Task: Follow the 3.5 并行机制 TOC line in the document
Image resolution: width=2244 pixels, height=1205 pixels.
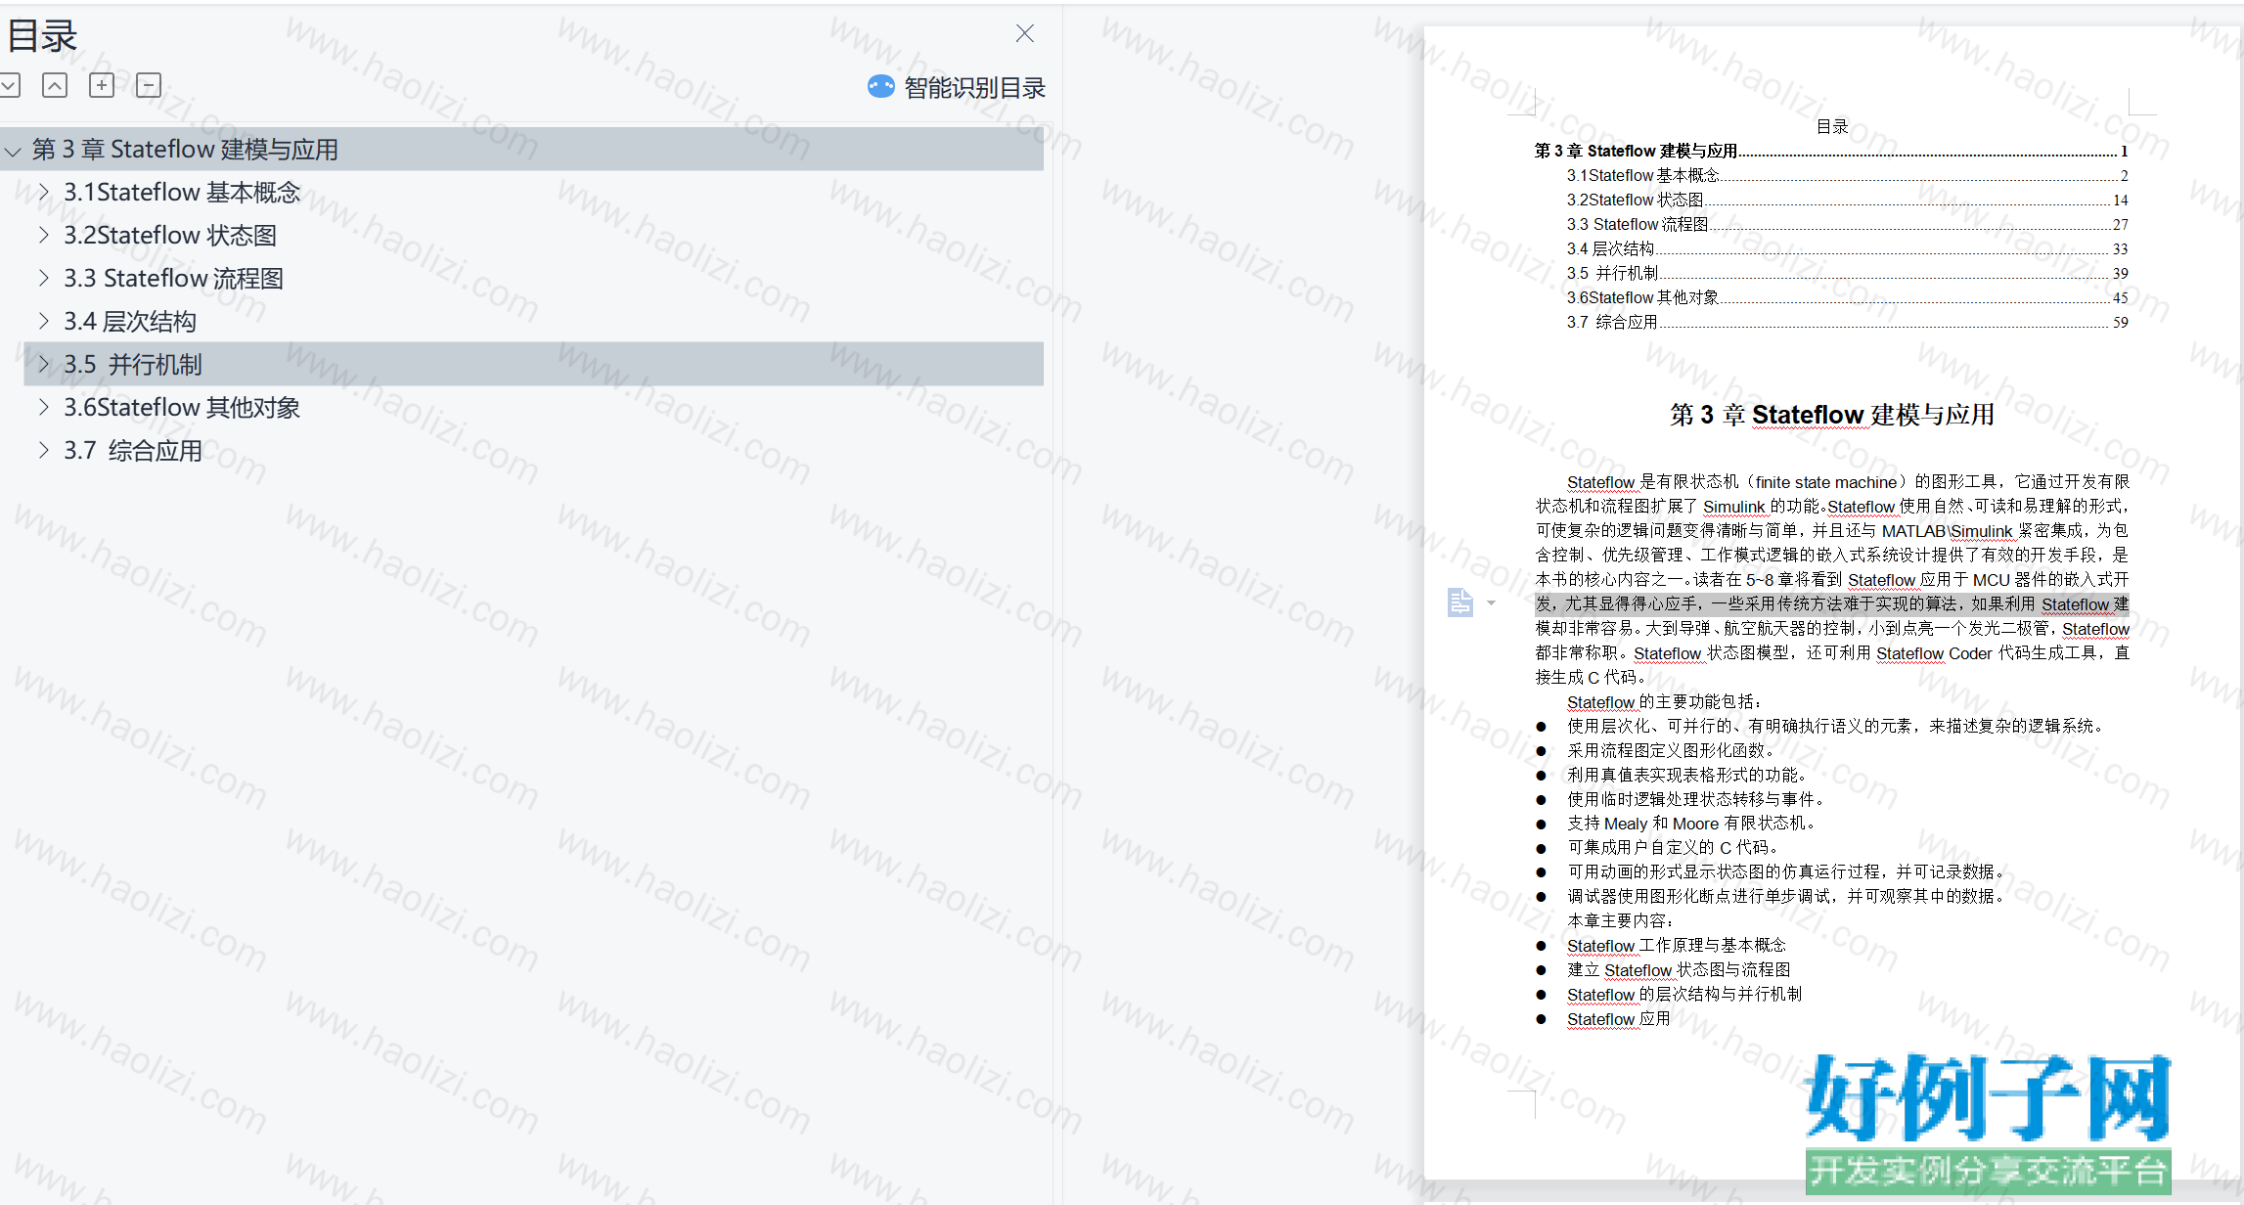Action: (x=1847, y=273)
